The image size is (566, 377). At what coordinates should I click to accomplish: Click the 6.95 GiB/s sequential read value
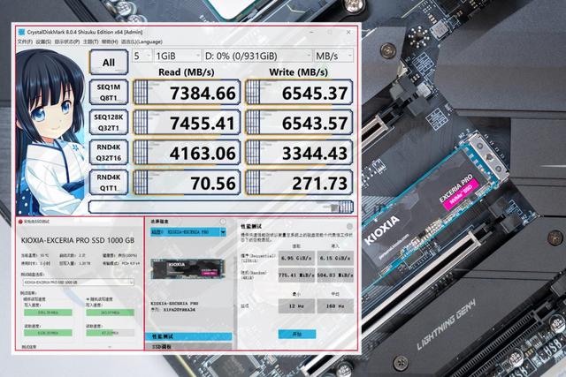296,258
